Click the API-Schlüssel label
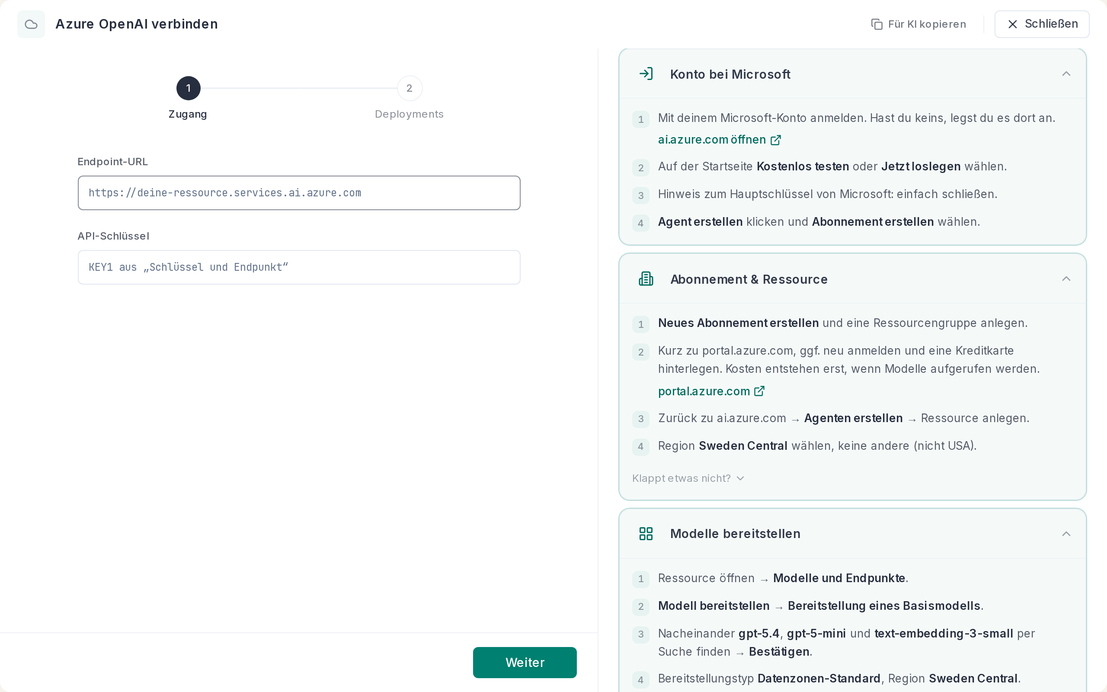 [x=113, y=236]
